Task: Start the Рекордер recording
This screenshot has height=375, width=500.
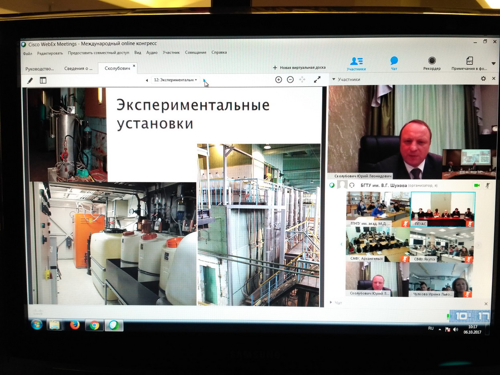Action: point(432,63)
